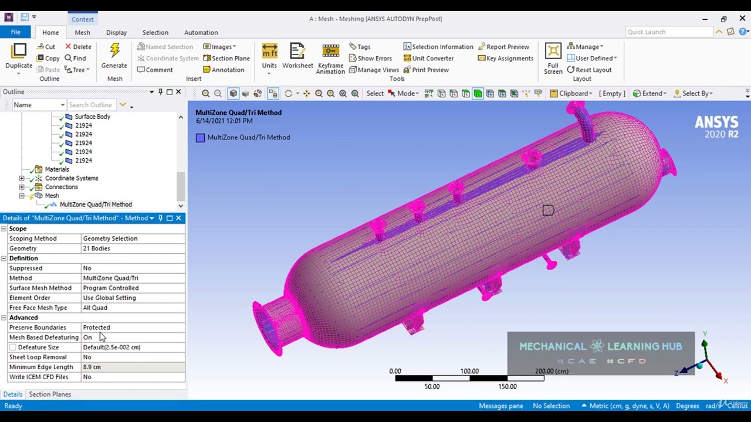The height and width of the screenshot is (422, 751).
Task: Click in the Search Outline field
Action: [91, 105]
